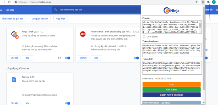The height and width of the screenshot is (106, 218).
Task: Remove Ninja Token 2021 with Xóa
Action: coord(28,58)
